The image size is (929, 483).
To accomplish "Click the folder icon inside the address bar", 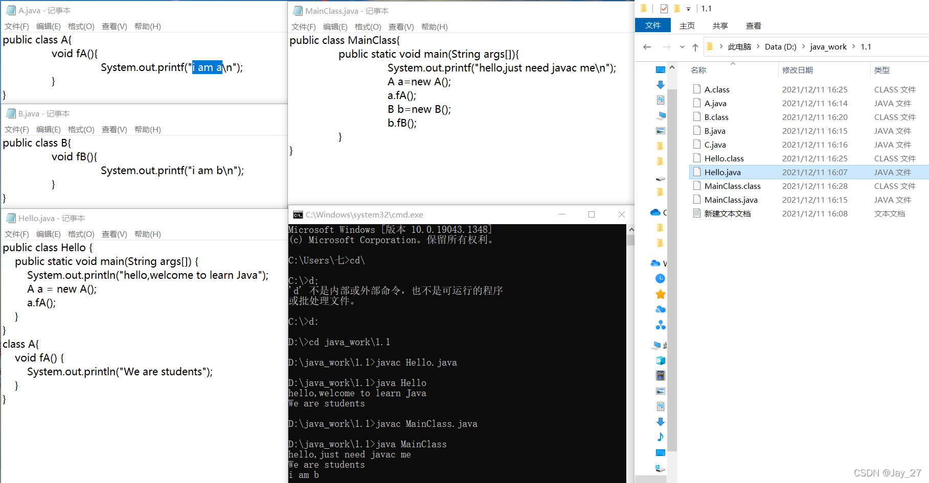I will click(710, 46).
